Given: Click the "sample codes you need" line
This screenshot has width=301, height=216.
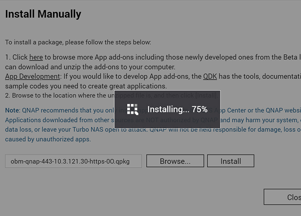Looking at the screenshot, I should [86, 86].
